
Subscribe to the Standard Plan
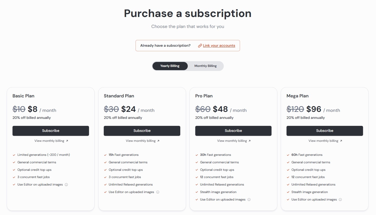pyautogui.click(x=142, y=131)
